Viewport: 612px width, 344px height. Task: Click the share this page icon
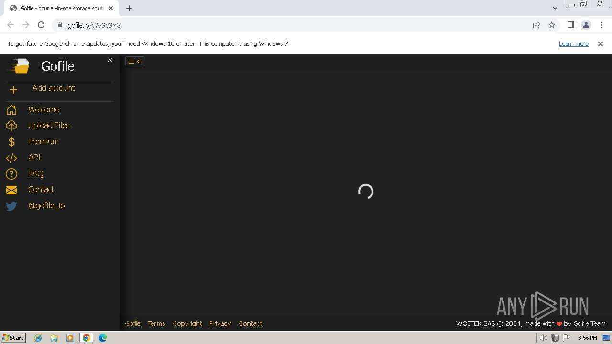click(536, 25)
